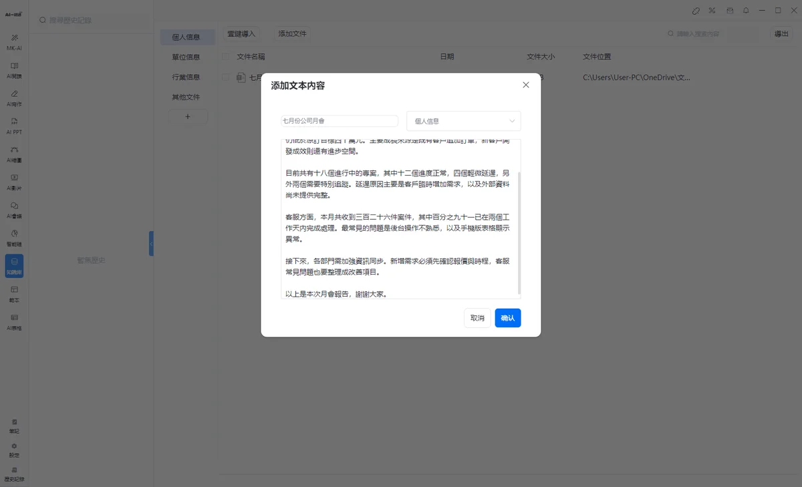Click the scissors screenshot icon
This screenshot has height=487, width=802.
point(712,11)
